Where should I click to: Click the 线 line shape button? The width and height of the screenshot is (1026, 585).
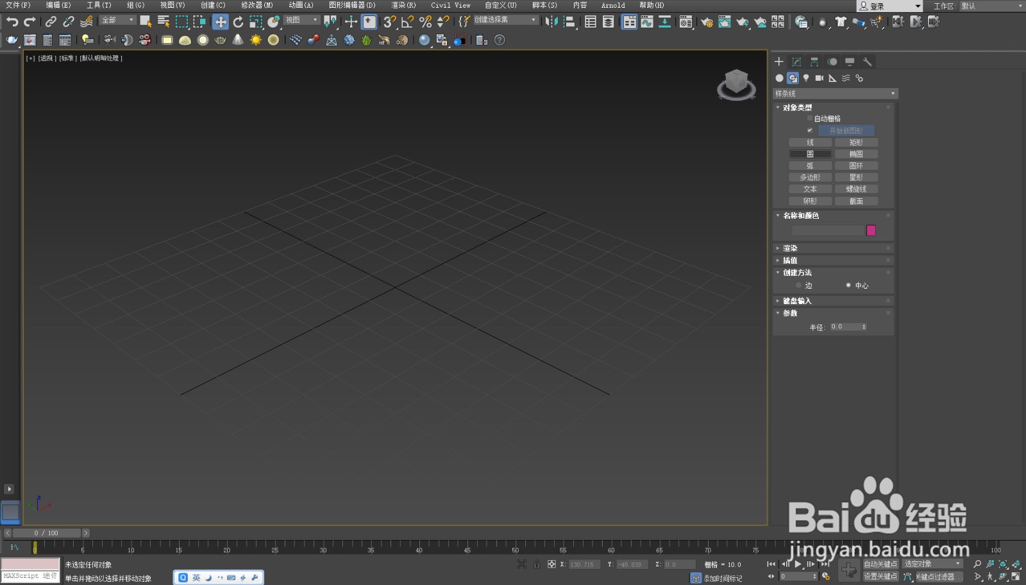point(810,142)
